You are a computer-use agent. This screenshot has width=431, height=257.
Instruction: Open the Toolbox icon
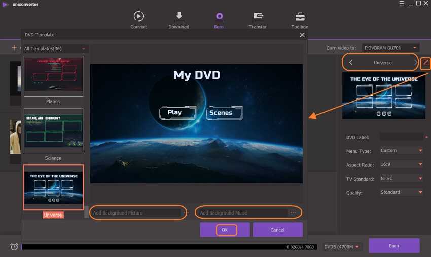[x=300, y=16]
